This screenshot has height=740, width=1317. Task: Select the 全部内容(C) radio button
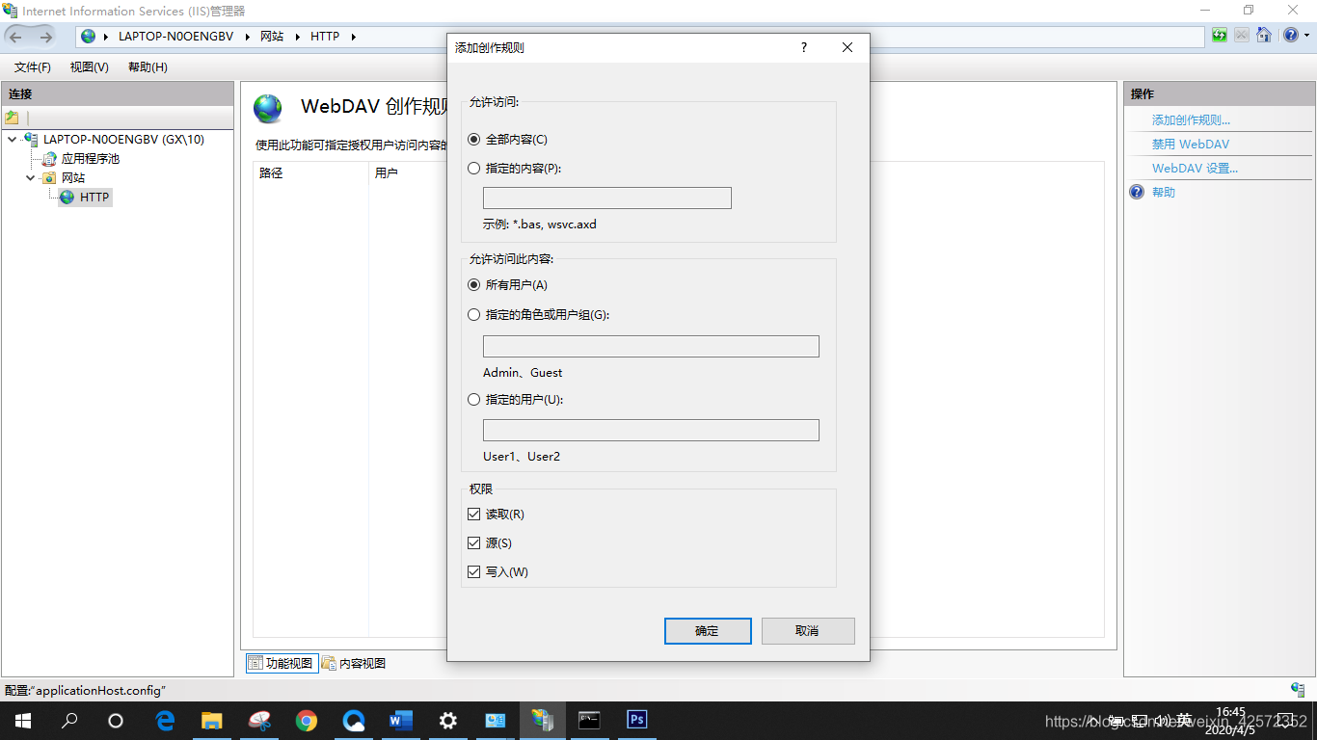[473, 140]
